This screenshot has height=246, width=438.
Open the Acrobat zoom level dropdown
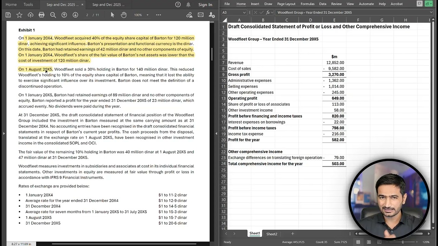(x=147, y=15)
